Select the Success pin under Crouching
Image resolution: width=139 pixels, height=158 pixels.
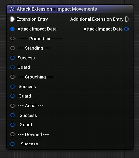coord(13,87)
